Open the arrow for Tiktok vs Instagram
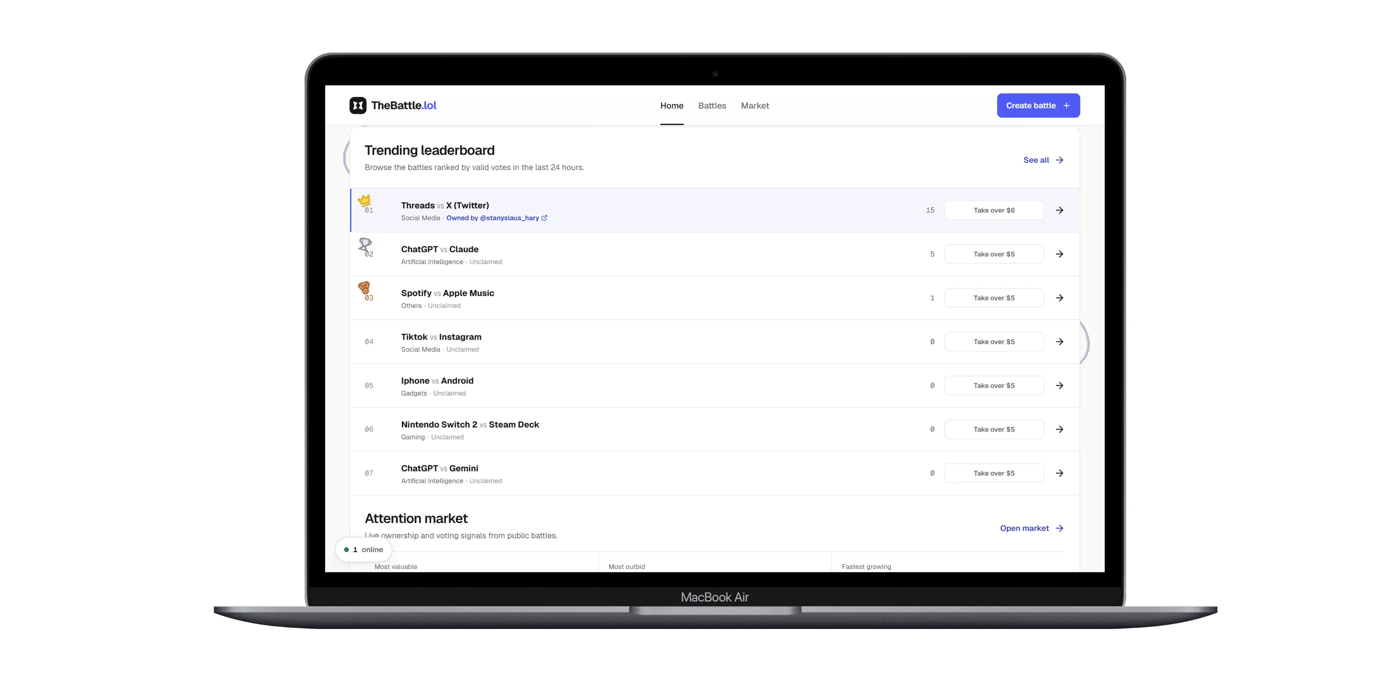 (1059, 342)
